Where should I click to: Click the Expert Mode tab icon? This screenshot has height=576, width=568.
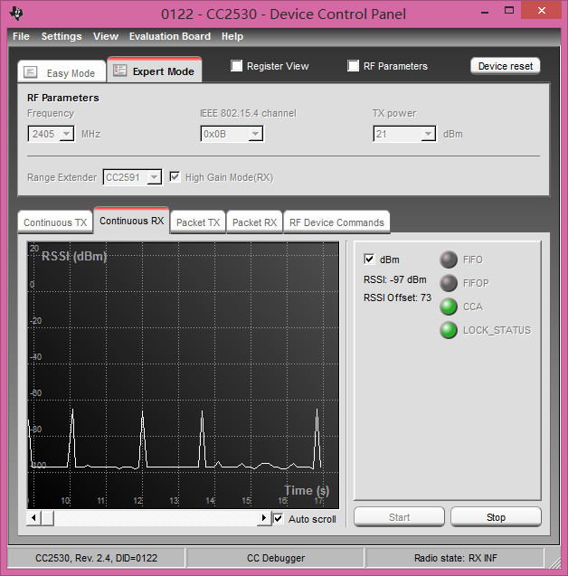[x=119, y=71]
